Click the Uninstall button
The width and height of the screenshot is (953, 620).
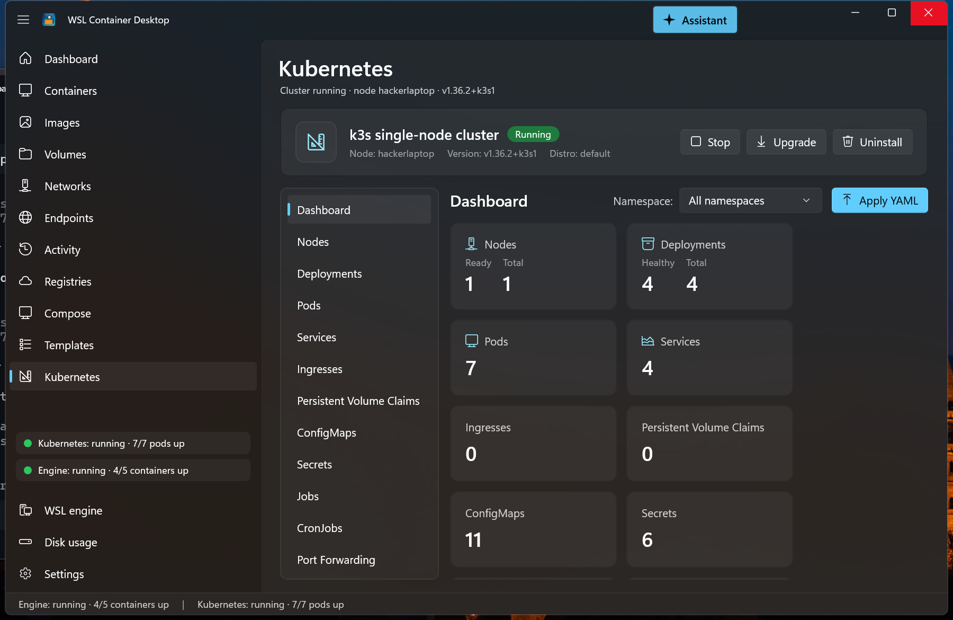[873, 142]
